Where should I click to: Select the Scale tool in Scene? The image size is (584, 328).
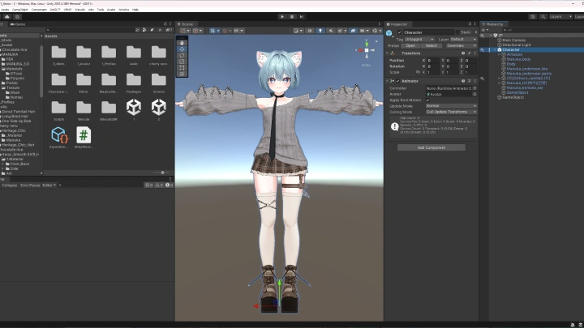[182, 62]
